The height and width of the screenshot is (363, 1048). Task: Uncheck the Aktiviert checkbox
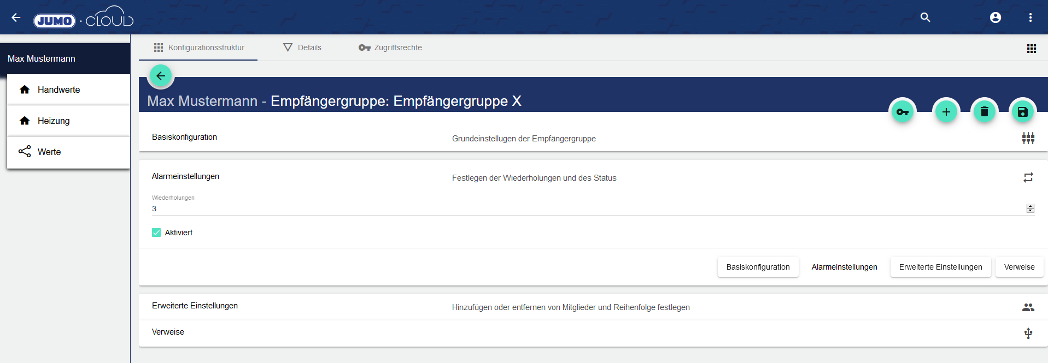tap(156, 233)
